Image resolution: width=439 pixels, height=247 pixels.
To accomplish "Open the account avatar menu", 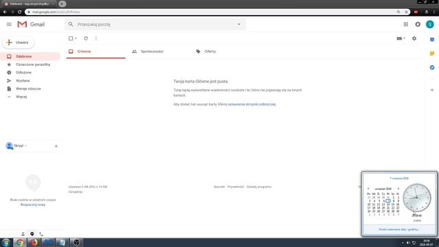I will 430,25.
